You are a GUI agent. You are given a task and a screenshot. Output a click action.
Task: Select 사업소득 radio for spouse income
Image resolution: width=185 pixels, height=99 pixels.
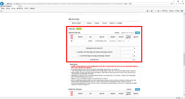click(93, 23)
